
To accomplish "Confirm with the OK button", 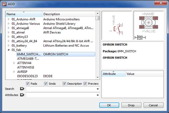I will coord(109,105).
